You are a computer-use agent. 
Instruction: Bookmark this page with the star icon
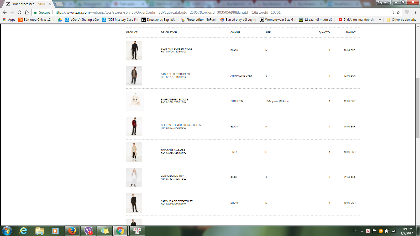[398, 12]
